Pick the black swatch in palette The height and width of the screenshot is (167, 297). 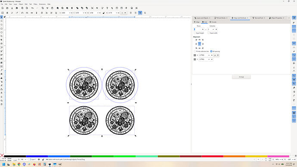click(15, 156)
